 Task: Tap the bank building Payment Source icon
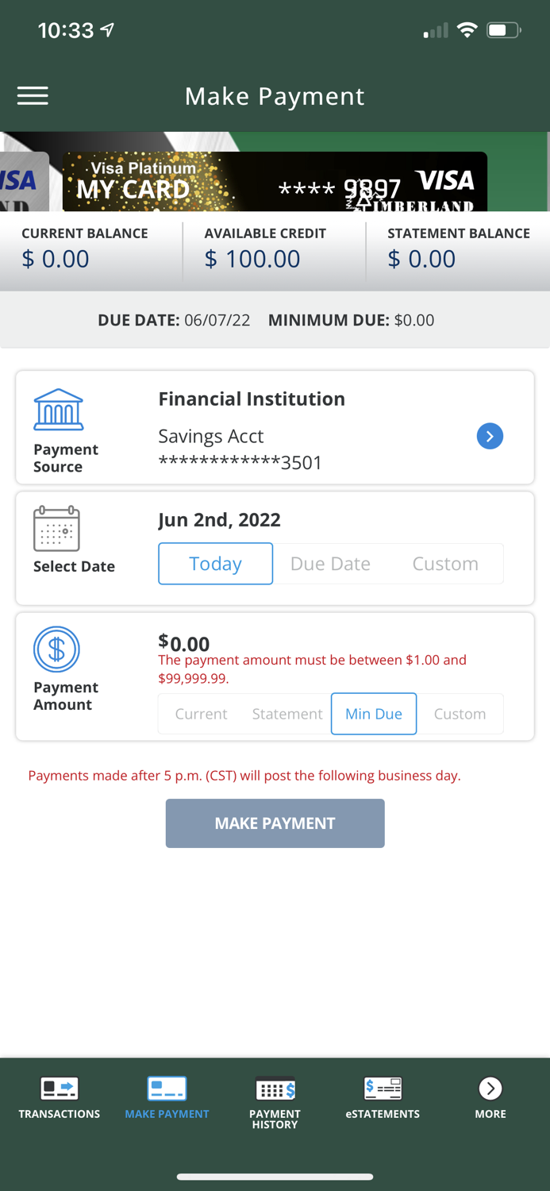(x=58, y=410)
